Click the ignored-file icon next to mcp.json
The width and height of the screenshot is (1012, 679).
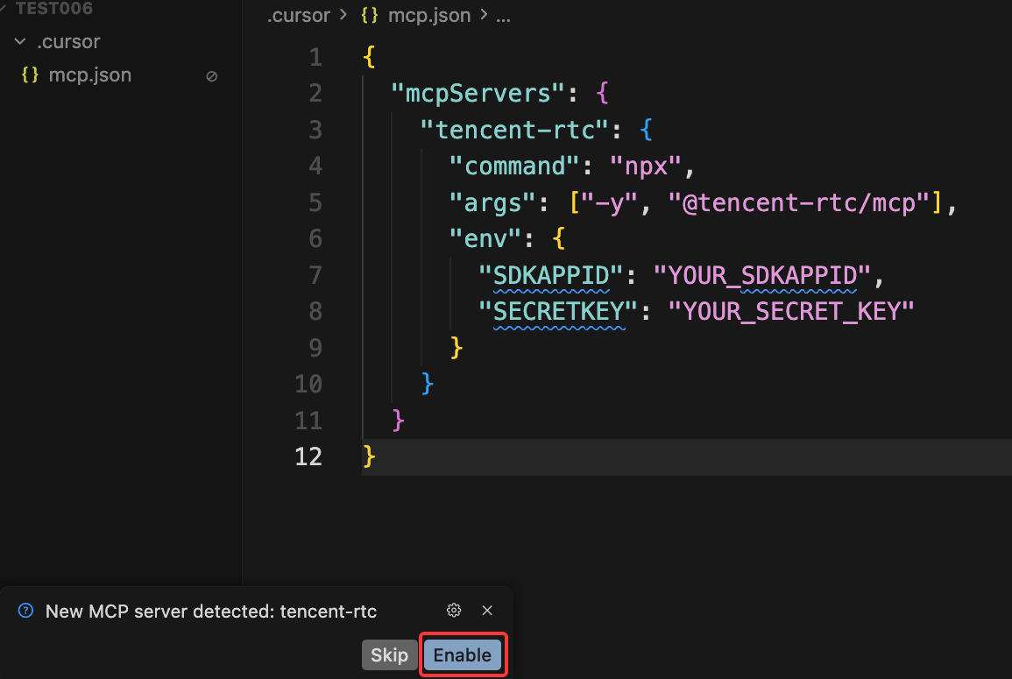211,76
